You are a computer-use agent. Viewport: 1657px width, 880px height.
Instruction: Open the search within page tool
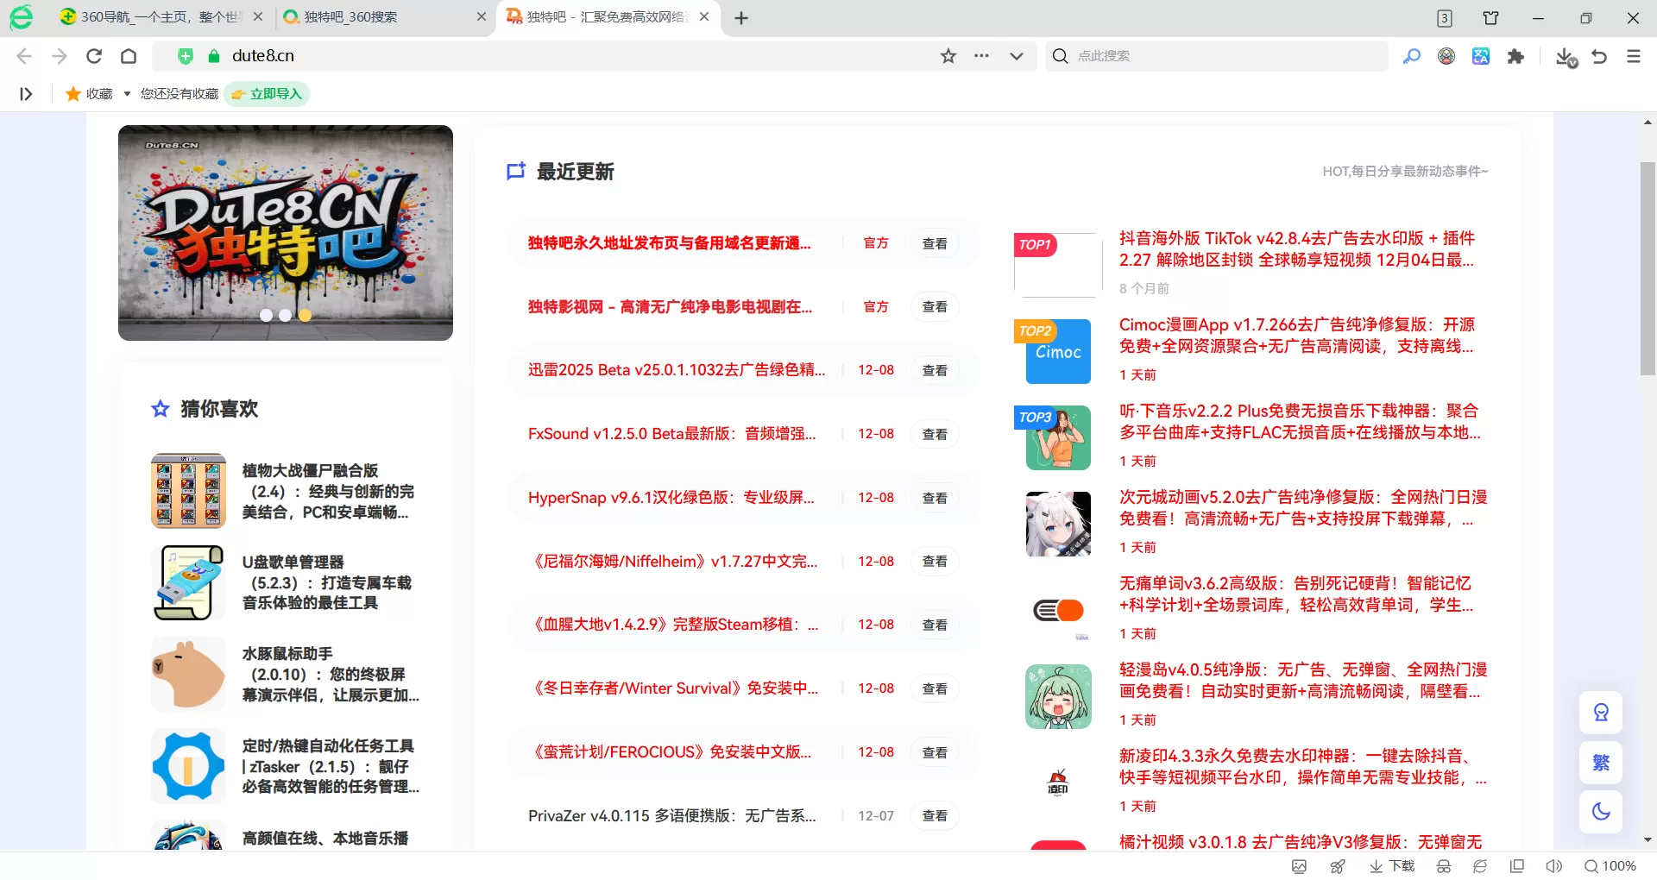1412,55
